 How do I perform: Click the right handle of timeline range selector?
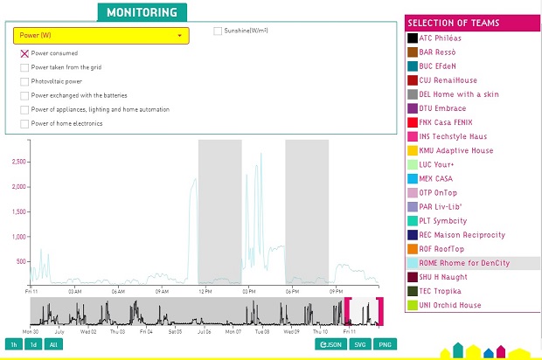click(380, 311)
